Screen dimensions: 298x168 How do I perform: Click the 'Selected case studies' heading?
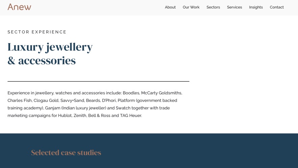click(66, 153)
